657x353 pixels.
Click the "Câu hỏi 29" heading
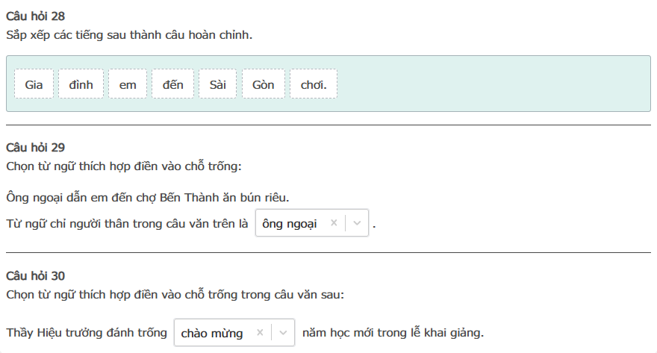(x=35, y=148)
